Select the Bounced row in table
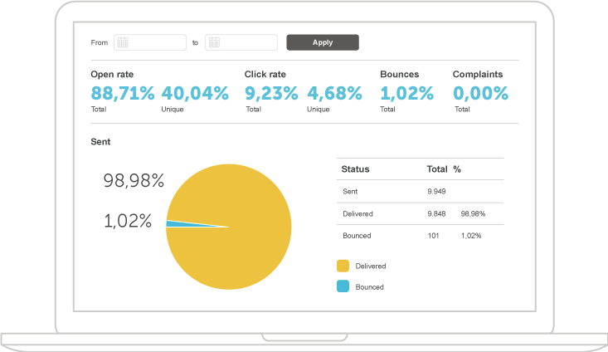608x352 pixels. click(420, 235)
